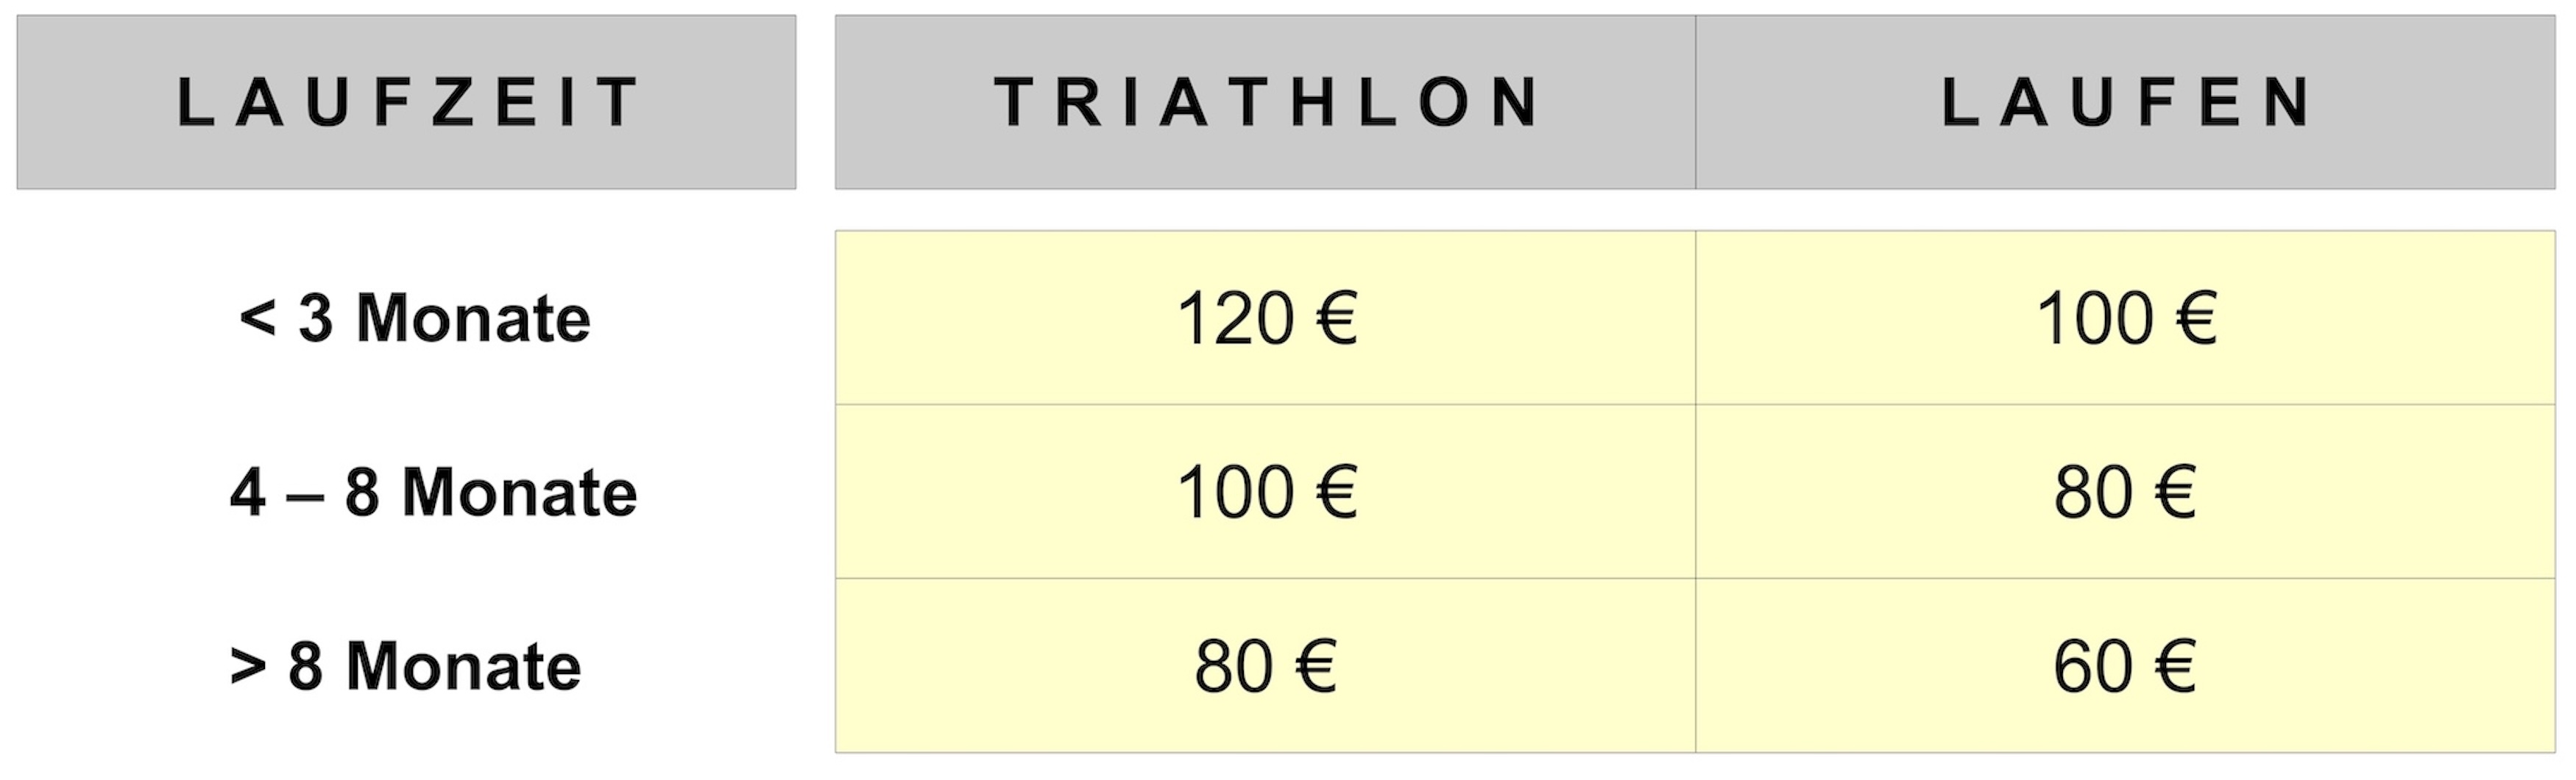Click the 100 € Laufen price cell
This screenshot has width=2576, height=780.
click(x=2126, y=318)
